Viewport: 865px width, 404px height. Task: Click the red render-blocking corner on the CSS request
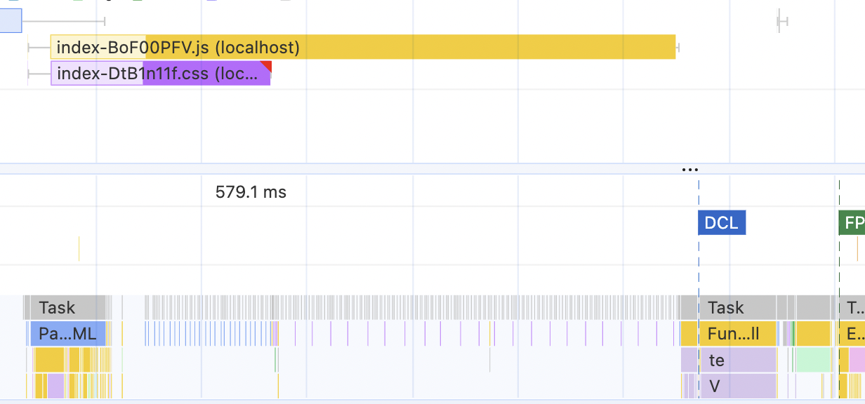pos(266,65)
